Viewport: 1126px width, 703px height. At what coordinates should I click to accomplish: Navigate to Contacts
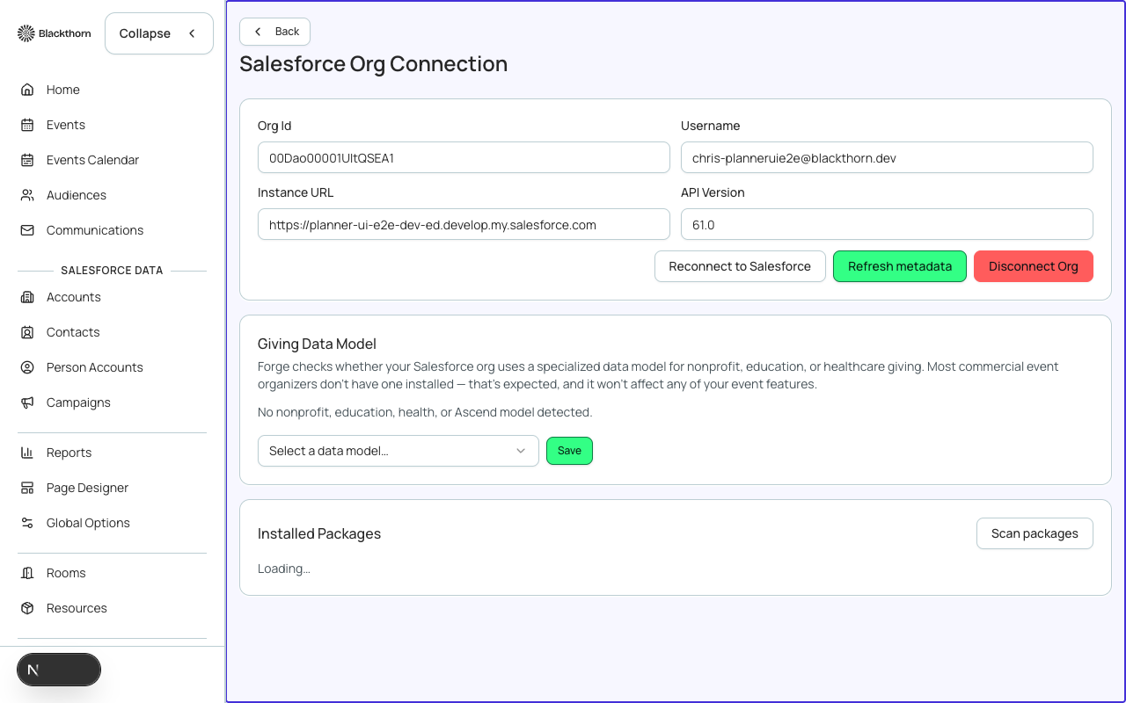[112, 332]
